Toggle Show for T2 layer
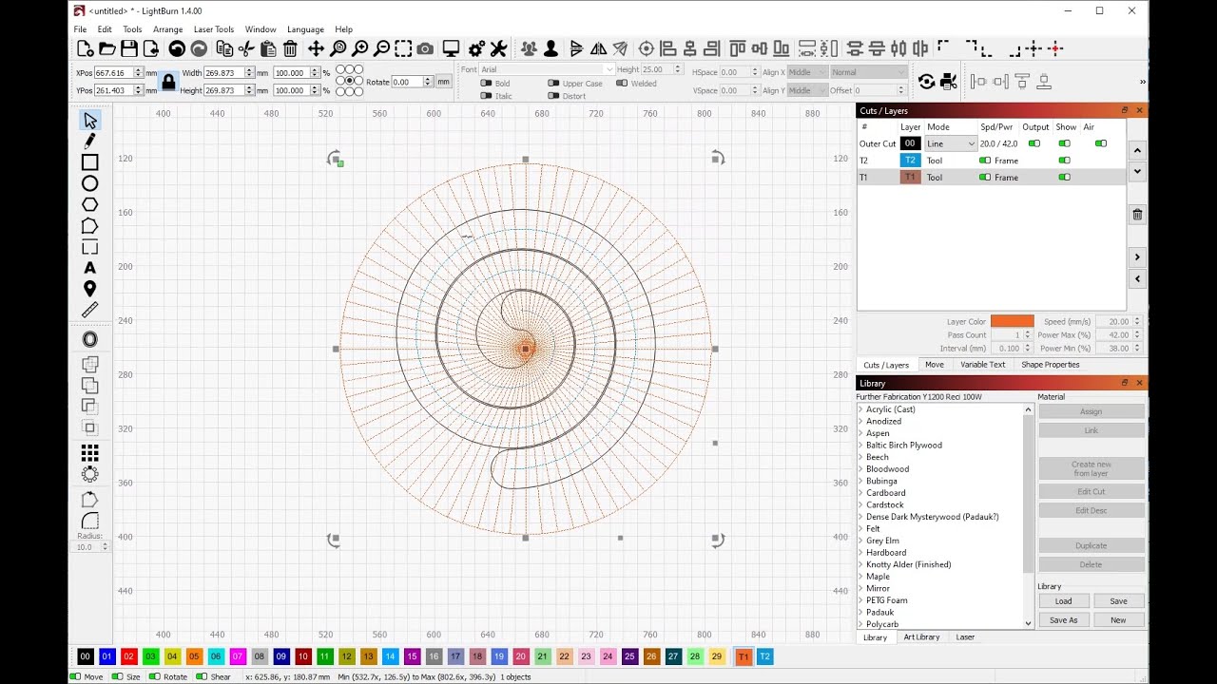 (1064, 161)
